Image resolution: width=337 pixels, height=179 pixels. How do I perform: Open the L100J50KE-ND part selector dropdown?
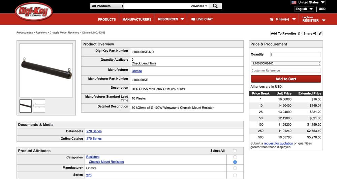tap(286, 63)
